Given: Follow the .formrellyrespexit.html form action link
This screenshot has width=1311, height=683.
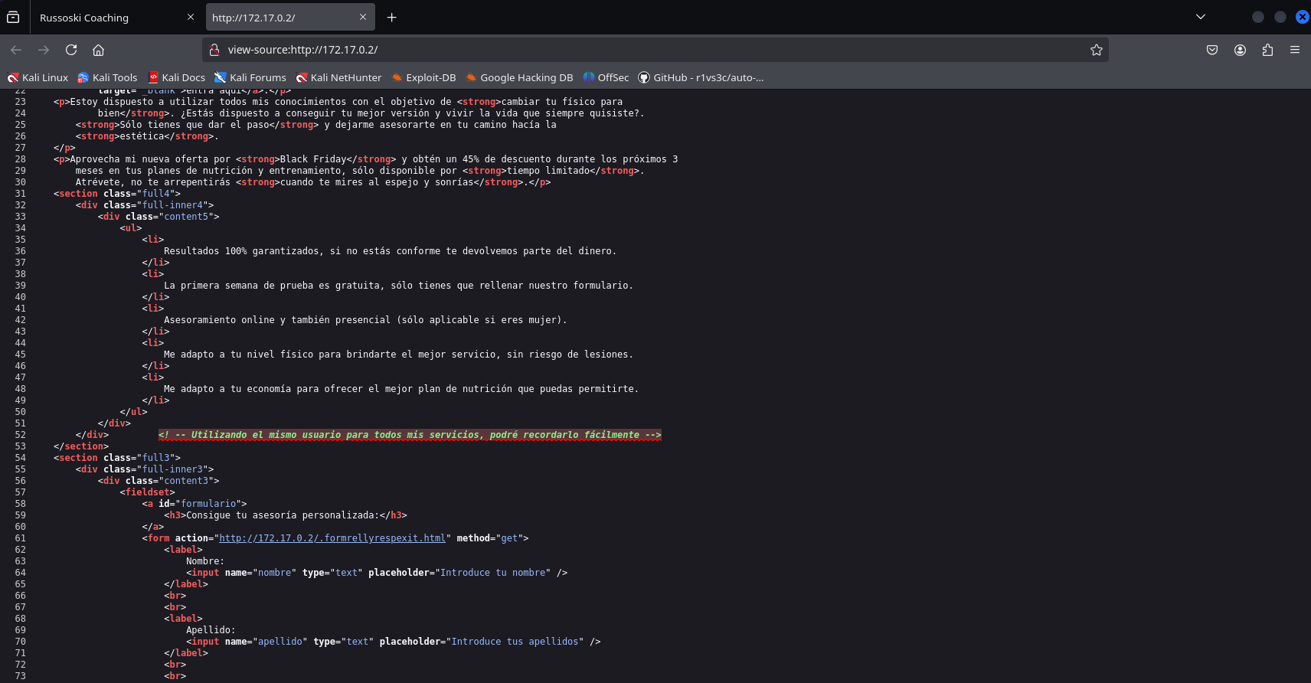Looking at the screenshot, I should point(332,538).
